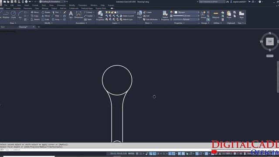Viewport: 279px width, 157px height.
Task: Click the Plot printer icon in quick access
Action: point(26,2)
